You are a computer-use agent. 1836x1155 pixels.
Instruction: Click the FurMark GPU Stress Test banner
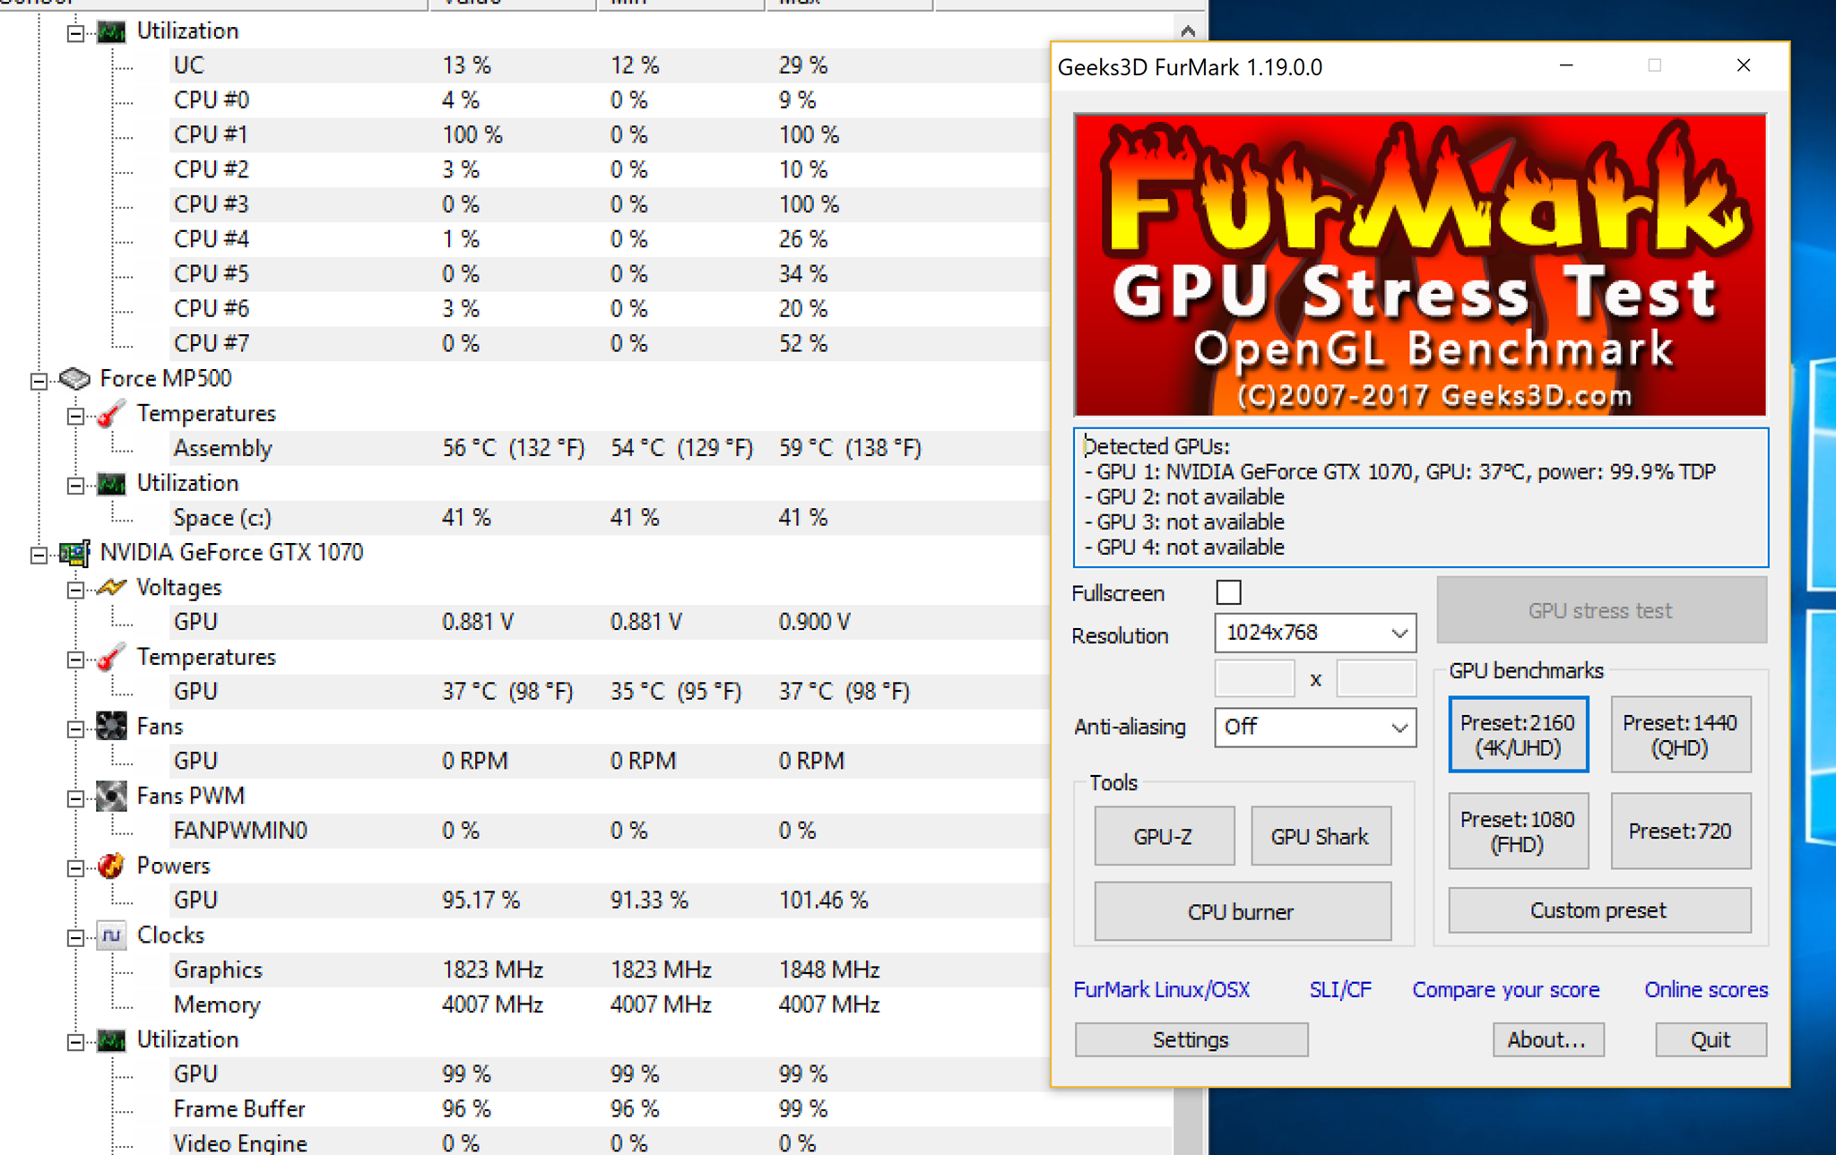(1421, 264)
